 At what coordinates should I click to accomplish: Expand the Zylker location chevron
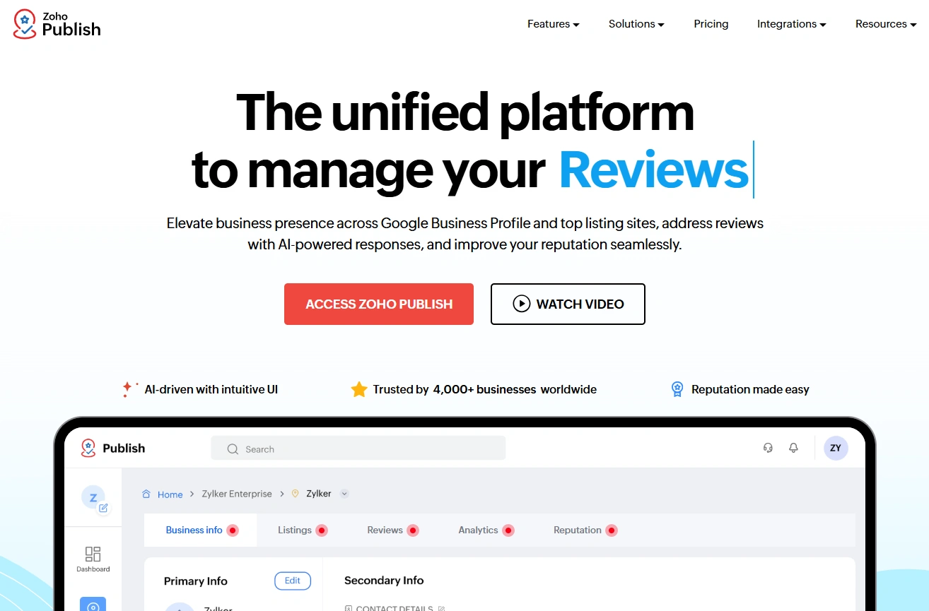click(x=344, y=494)
